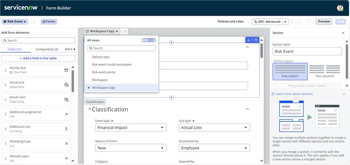Delete the selected section trash icon
350x165 pixels.
(256, 40)
